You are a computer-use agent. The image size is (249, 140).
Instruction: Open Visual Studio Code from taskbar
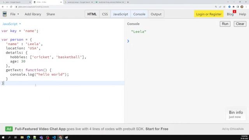54,137
